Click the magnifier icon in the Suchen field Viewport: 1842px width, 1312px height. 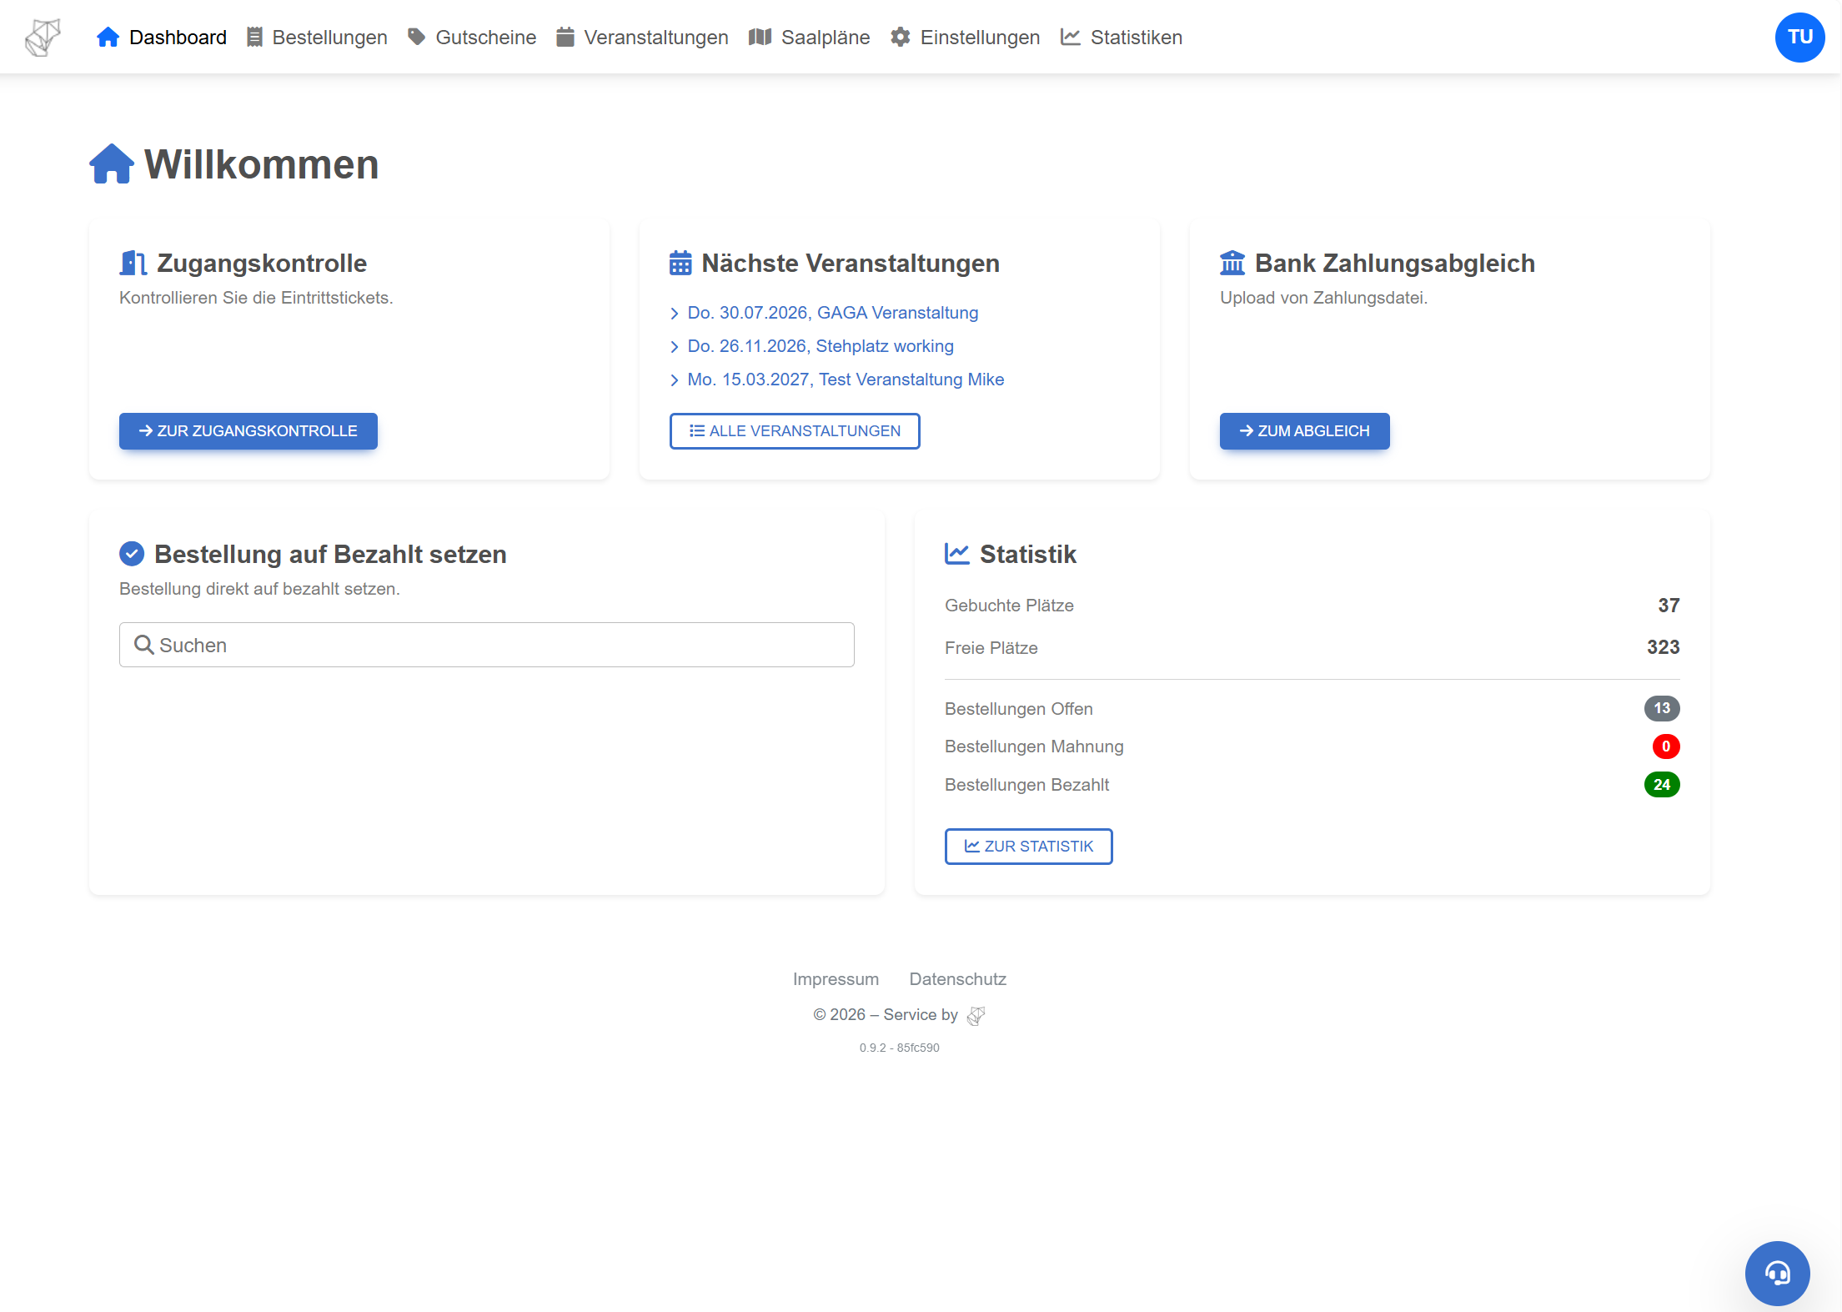pyautogui.click(x=144, y=645)
